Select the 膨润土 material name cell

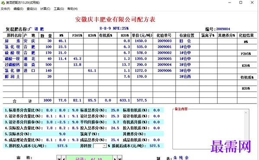pyautogui.click(x=13, y=76)
